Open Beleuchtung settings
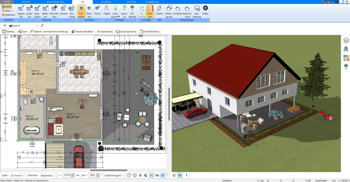This screenshot has width=350, height=182. click(x=187, y=11)
